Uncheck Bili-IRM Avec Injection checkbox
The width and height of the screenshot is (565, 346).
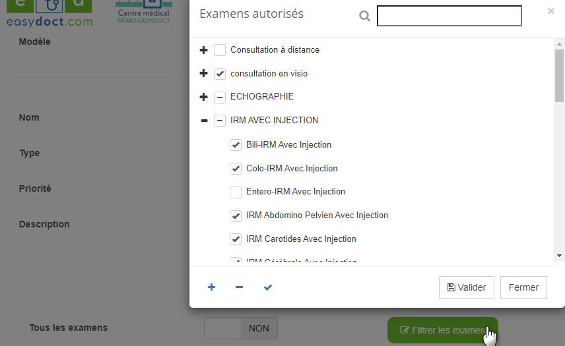236,145
